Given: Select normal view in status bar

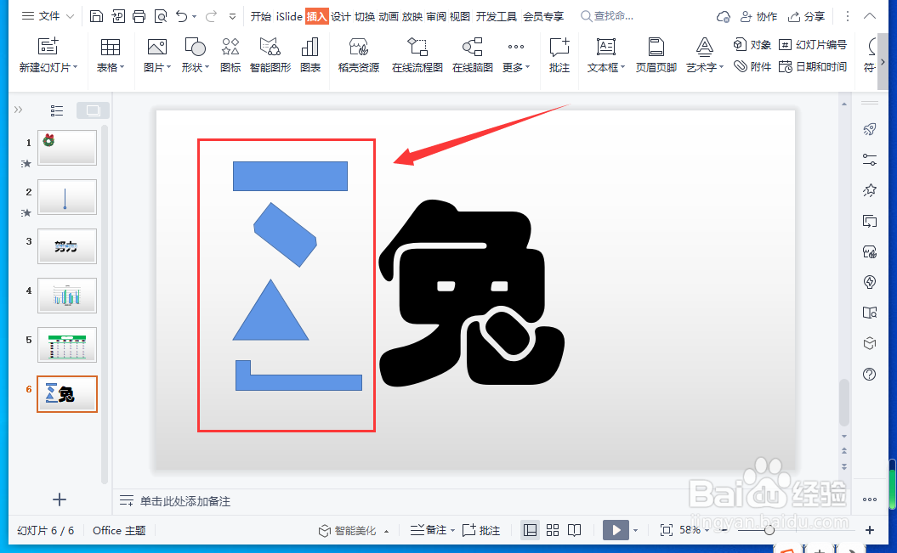Looking at the screenshot, I should click(531, 530).
